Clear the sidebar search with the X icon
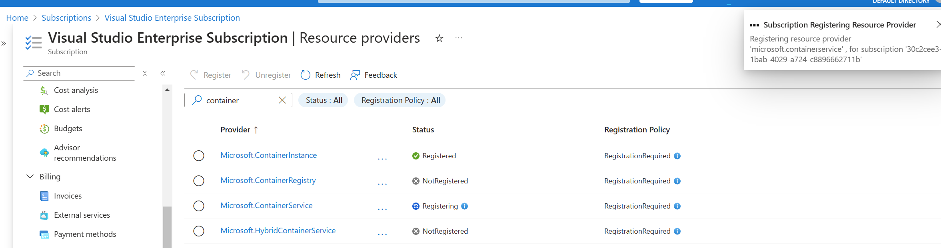Screen dimensions: 941x248 pos(145,73)
